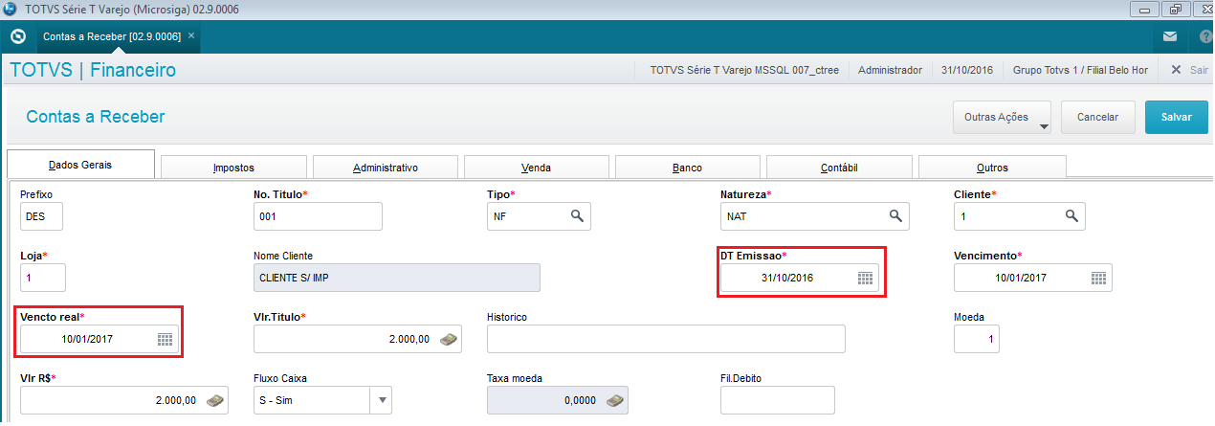Focus the Loja input field
Image resolution: width=1215 pixels, height=426 pixels.
click(x=43, y=278)
